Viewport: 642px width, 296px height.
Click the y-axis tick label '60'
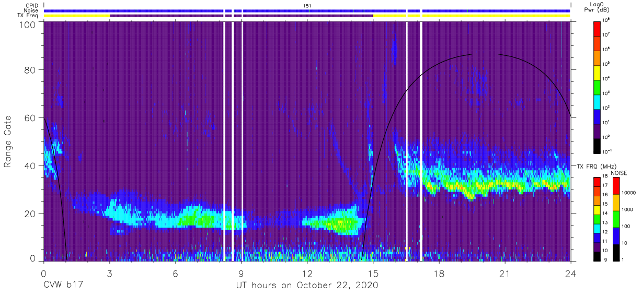tap(31, 118)
